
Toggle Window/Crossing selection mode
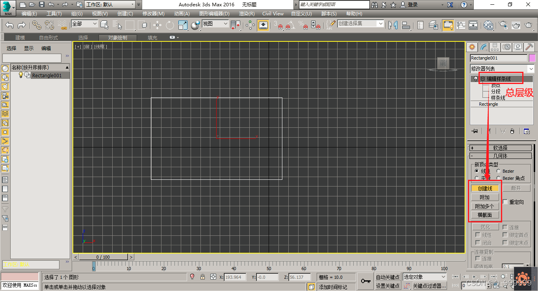[x=143, y=25]
